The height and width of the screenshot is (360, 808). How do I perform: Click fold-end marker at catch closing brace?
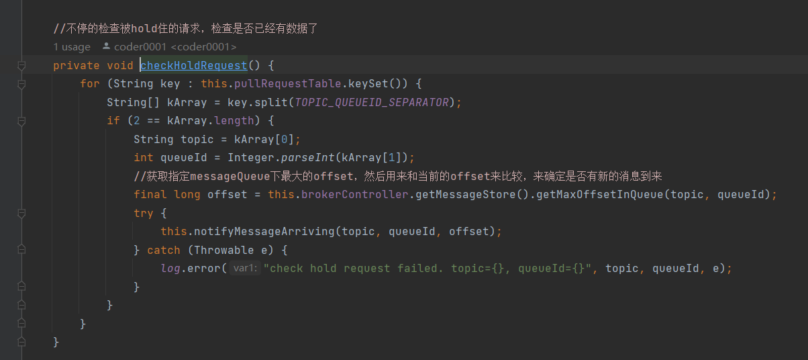pos(21,287)
